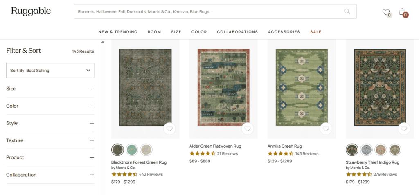This screenshot has width=419, height=195.
Task: Open the Strawberry Thief Indigo rug image
Action: pos(380,87)
